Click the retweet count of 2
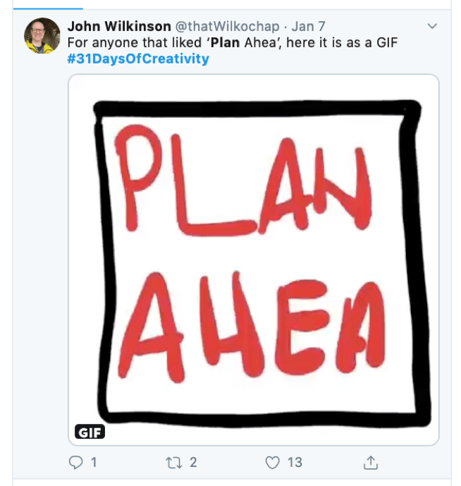 [x=193, y=463]
